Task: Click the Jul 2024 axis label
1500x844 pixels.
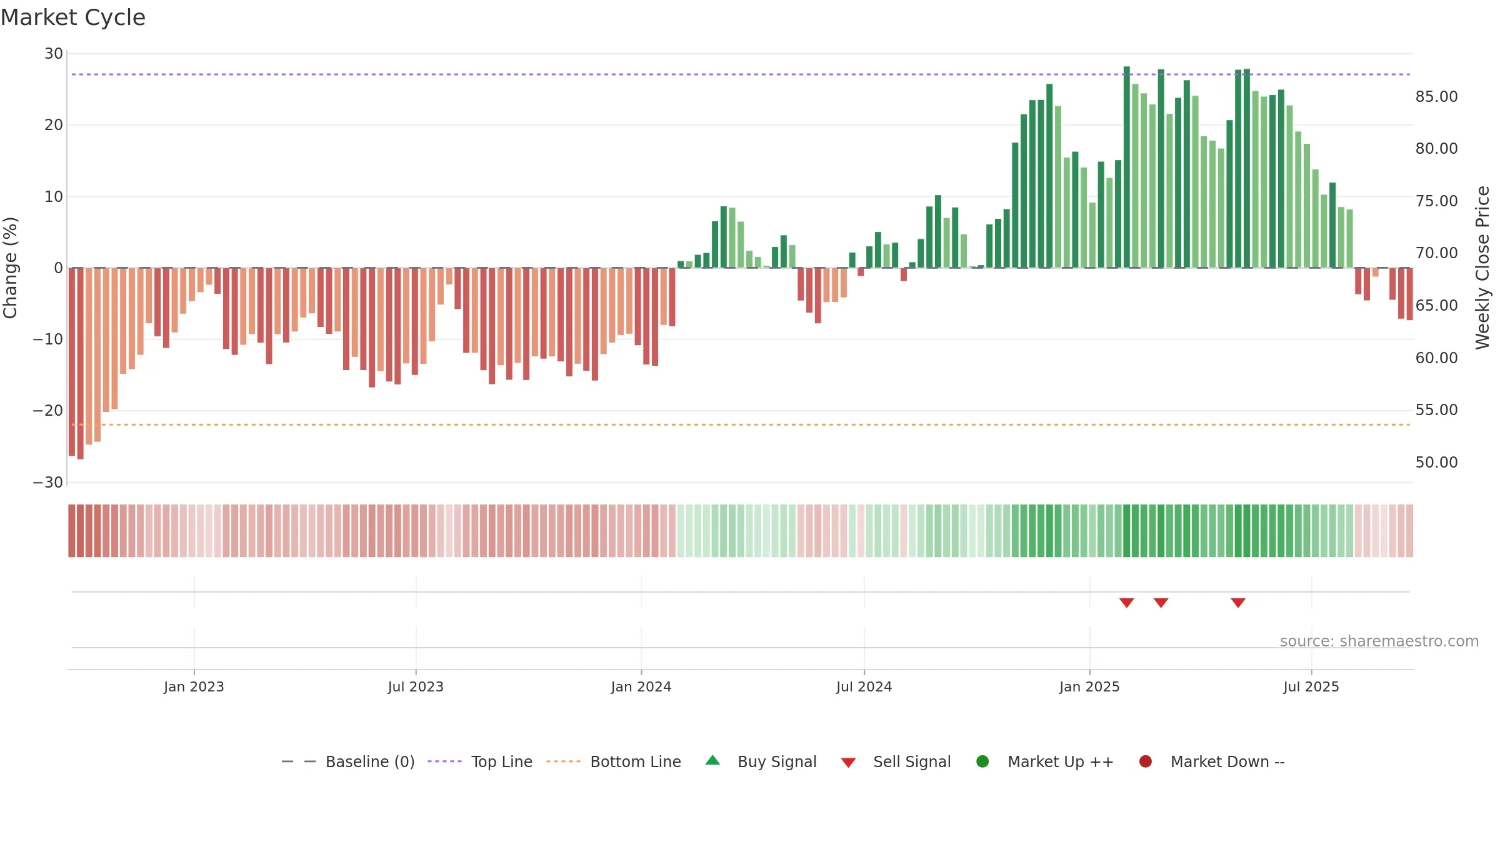Action: tap(864, 686)
